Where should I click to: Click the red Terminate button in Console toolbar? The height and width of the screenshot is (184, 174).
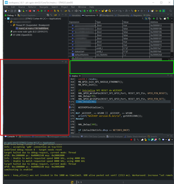click(x=131, y=140)
